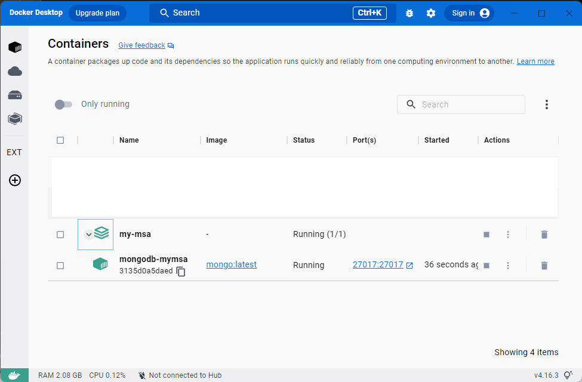Open the Dev Environments sidebar icon
The width and height of the screenshot is (582, 382).
pos(15,119)
